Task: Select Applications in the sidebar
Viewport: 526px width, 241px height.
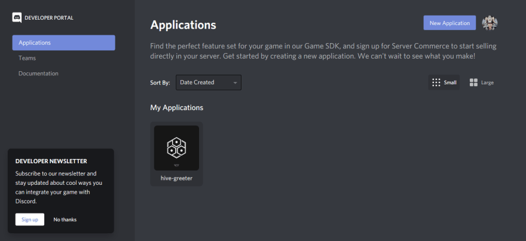Action: (x=64, y=42)
